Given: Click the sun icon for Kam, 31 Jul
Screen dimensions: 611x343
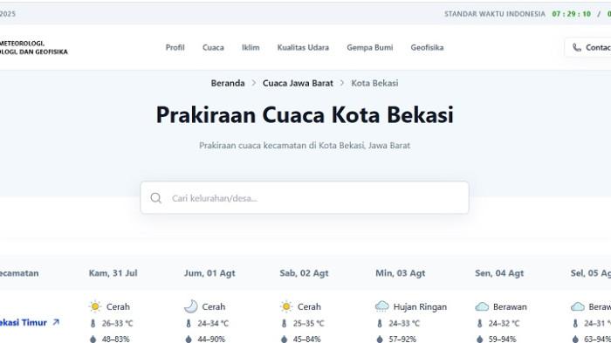Looking at the screenshot, I should coord(94,306).
